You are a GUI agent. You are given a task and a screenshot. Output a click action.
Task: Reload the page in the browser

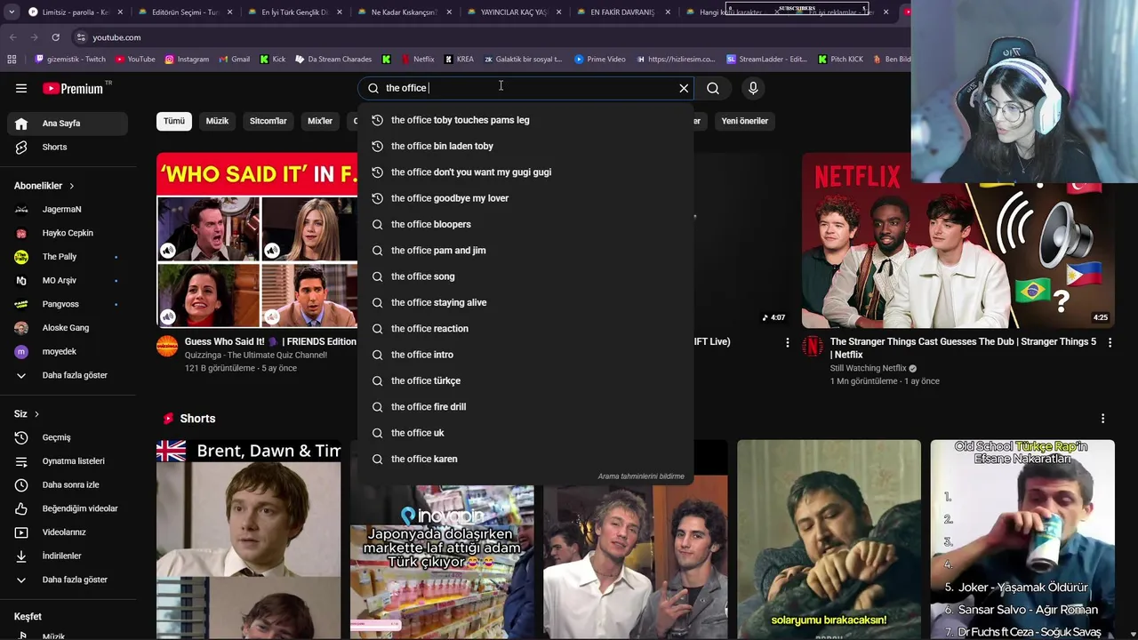click(x=55, y=37)
